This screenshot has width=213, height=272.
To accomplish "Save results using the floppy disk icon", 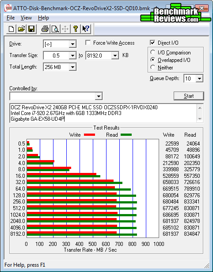I will [x=31, y=29].
